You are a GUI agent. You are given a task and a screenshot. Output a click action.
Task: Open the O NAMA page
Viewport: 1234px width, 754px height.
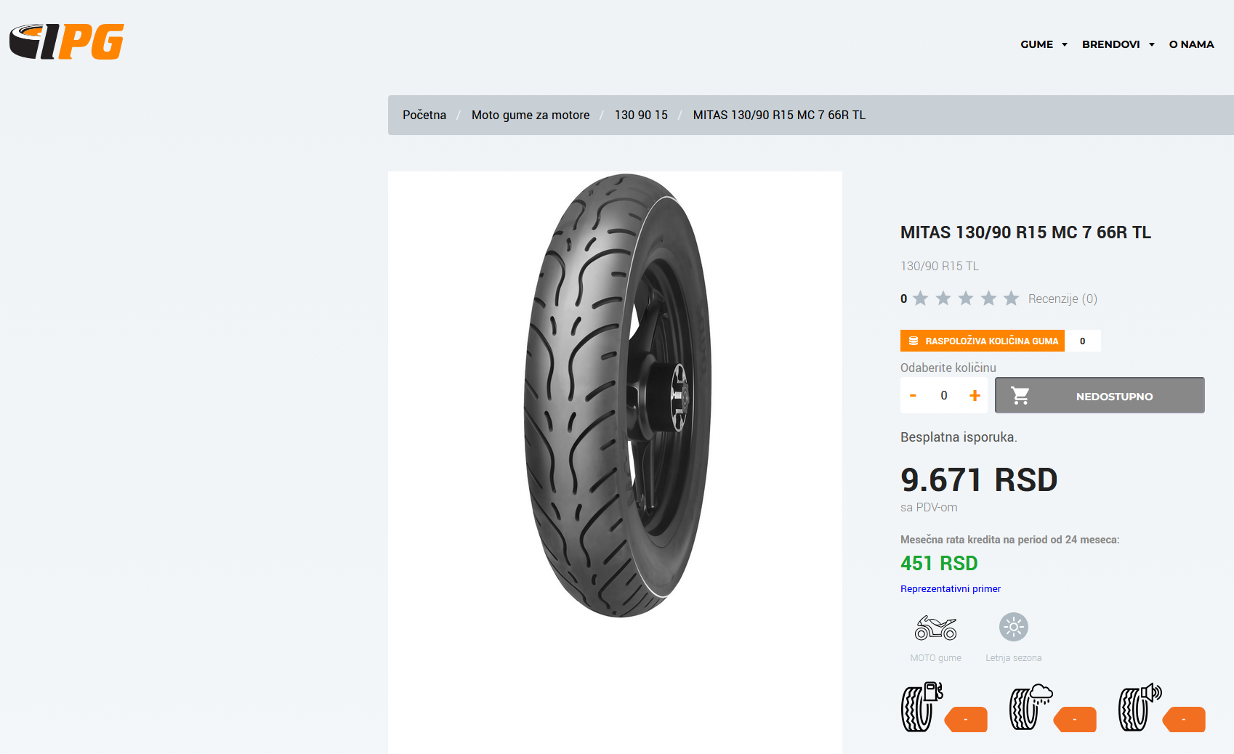1191,44
